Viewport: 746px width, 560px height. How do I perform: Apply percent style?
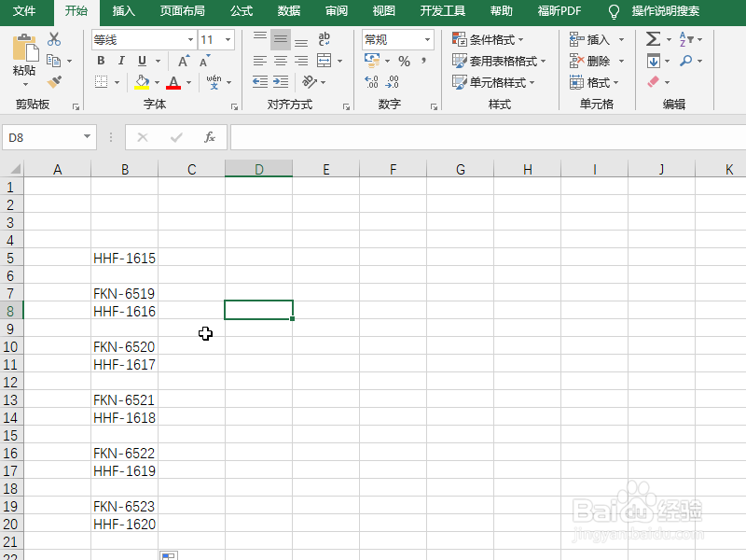(404, 61)
